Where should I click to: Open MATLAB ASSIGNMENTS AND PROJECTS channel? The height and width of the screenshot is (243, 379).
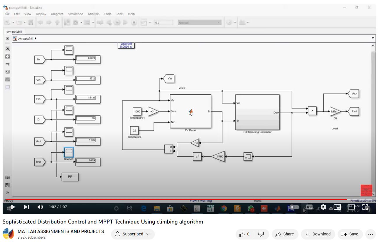click(61, 231)
